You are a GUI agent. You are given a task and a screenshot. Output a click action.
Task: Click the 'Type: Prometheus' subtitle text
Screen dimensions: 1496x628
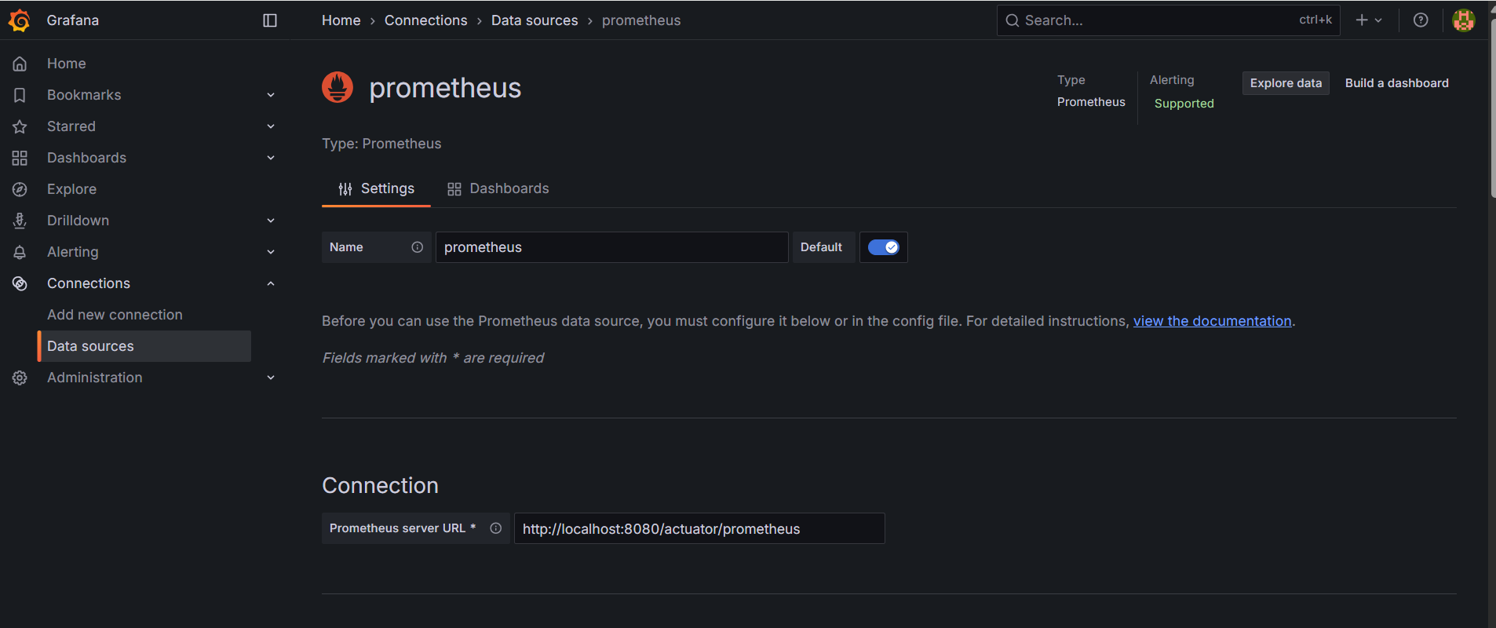point(381,144)
